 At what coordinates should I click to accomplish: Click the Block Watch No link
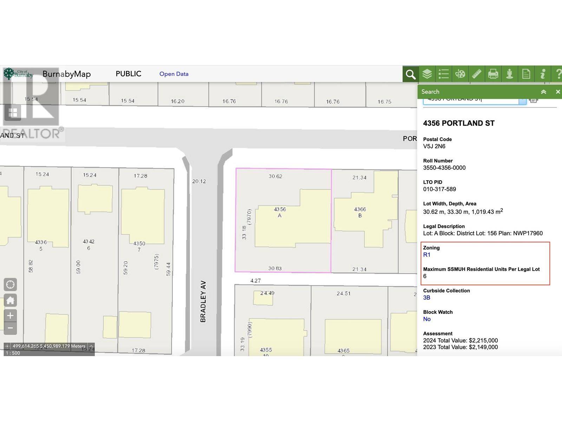pos(427,319)
